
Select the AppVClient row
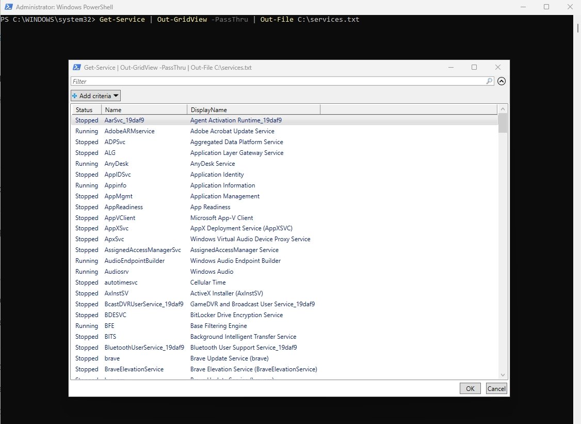coord(284,218)
